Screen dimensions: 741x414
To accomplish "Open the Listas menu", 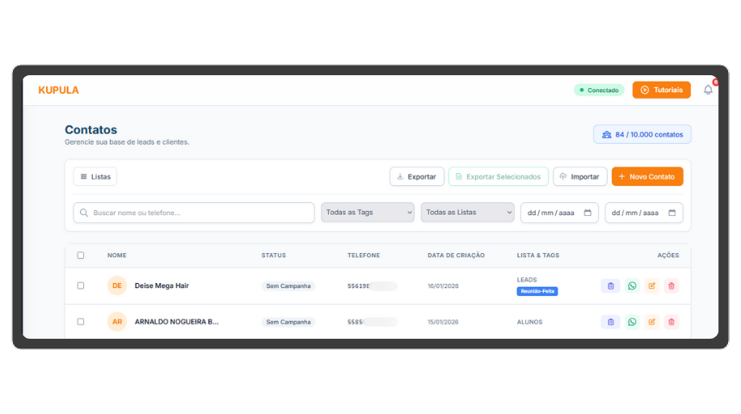I will 95,176.
